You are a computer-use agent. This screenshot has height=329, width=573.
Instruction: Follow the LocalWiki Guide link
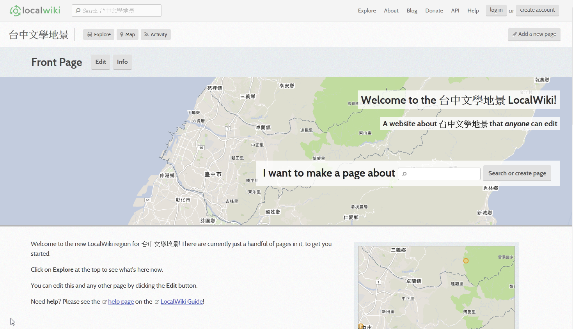pos(181,302)
